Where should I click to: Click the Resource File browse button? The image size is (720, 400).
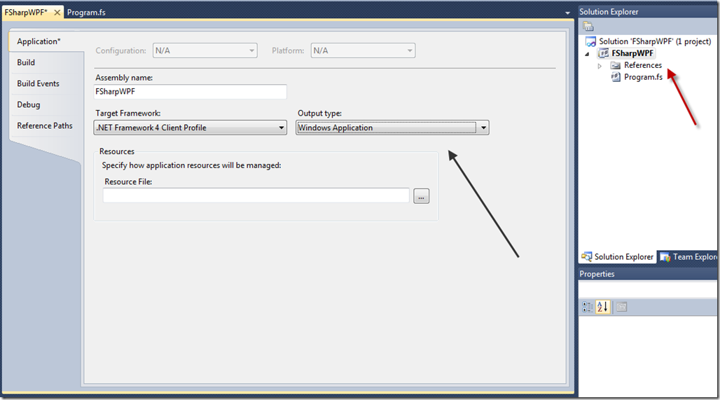coord(421,196)
